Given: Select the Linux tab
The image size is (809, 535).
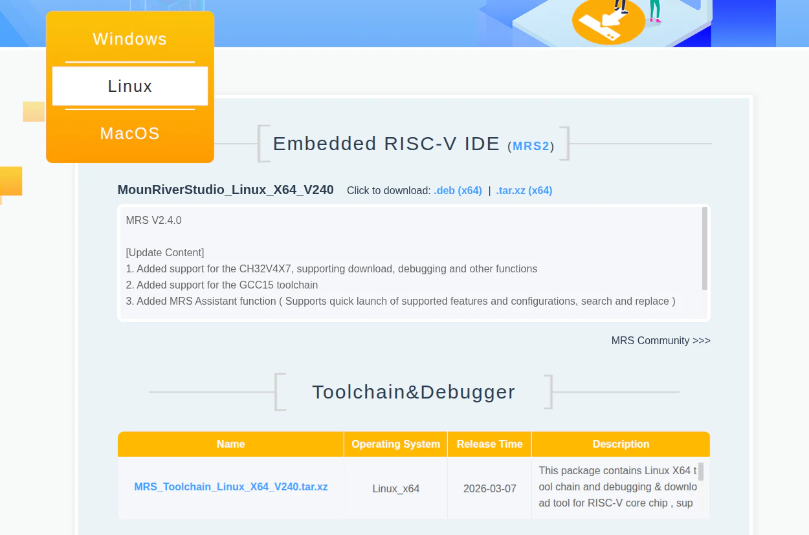Looking at the screenshot, I should coord(130,86).
